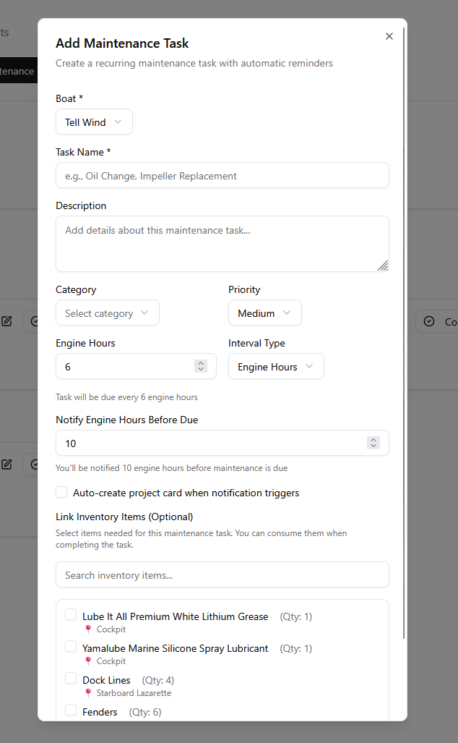Open the Boat dropdown showing Tell Wind
This screenshot has width=458, height=743.
tap(94, 122)
